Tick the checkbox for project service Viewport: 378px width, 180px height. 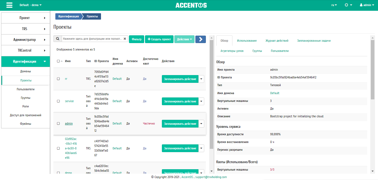click(58, 101)
